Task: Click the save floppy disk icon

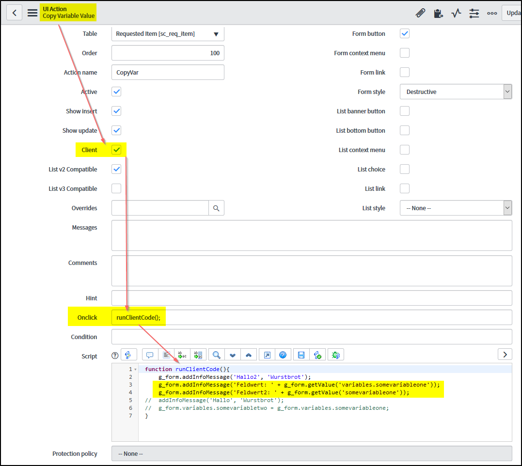Action: pyautogui.click(x=301, y=355)
